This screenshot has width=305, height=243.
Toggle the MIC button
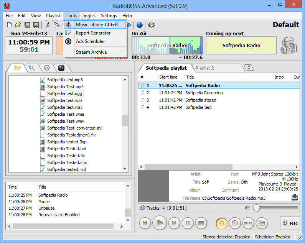[290, 223]
